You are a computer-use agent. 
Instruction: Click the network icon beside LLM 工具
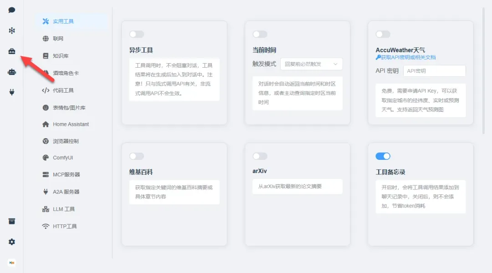tap(46, 209)
